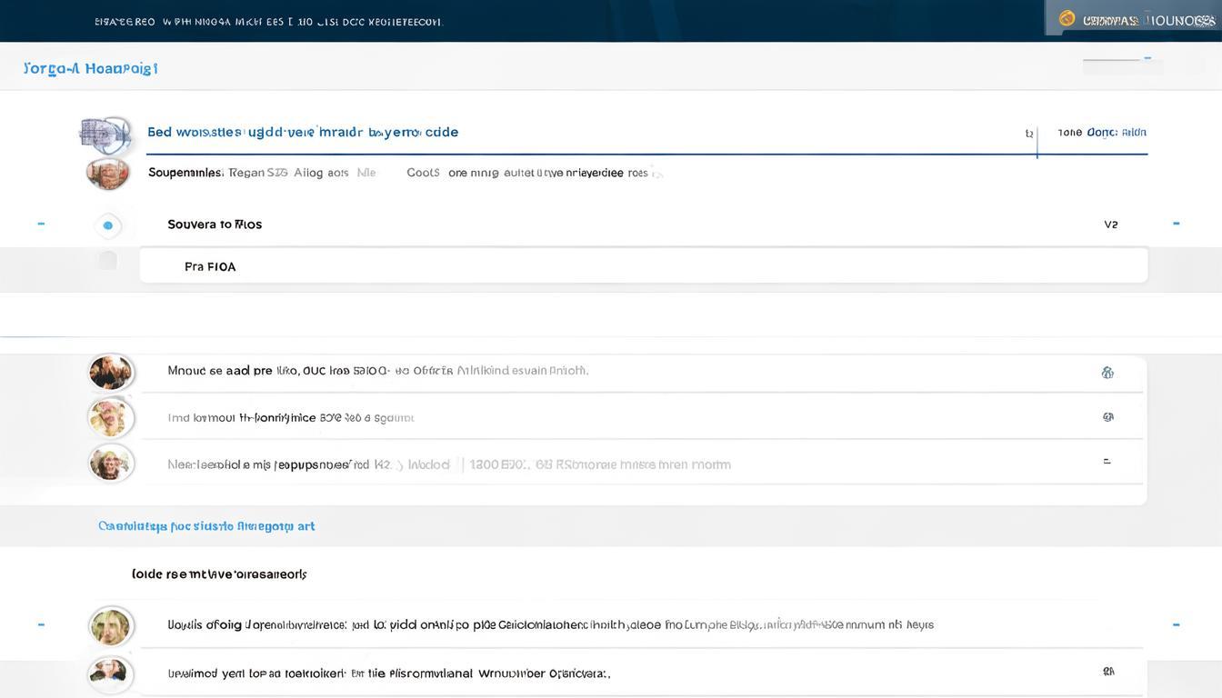Click the orange logo icon in top-right header
This screenshot has height=698, width=1222.
click(1067, 19)
